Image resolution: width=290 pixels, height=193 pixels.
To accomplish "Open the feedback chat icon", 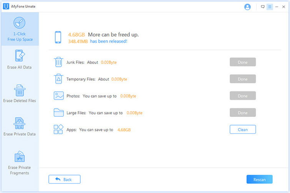I will tap(263, 7).
